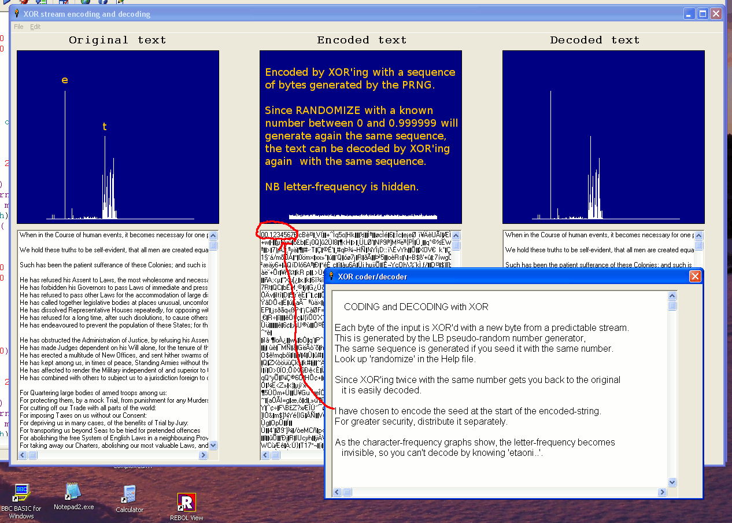Viewport: 732px width, 523px height.
Task: Click right arrow of Original text horizontal scrollbar
Action: click(x=203, y=455)
